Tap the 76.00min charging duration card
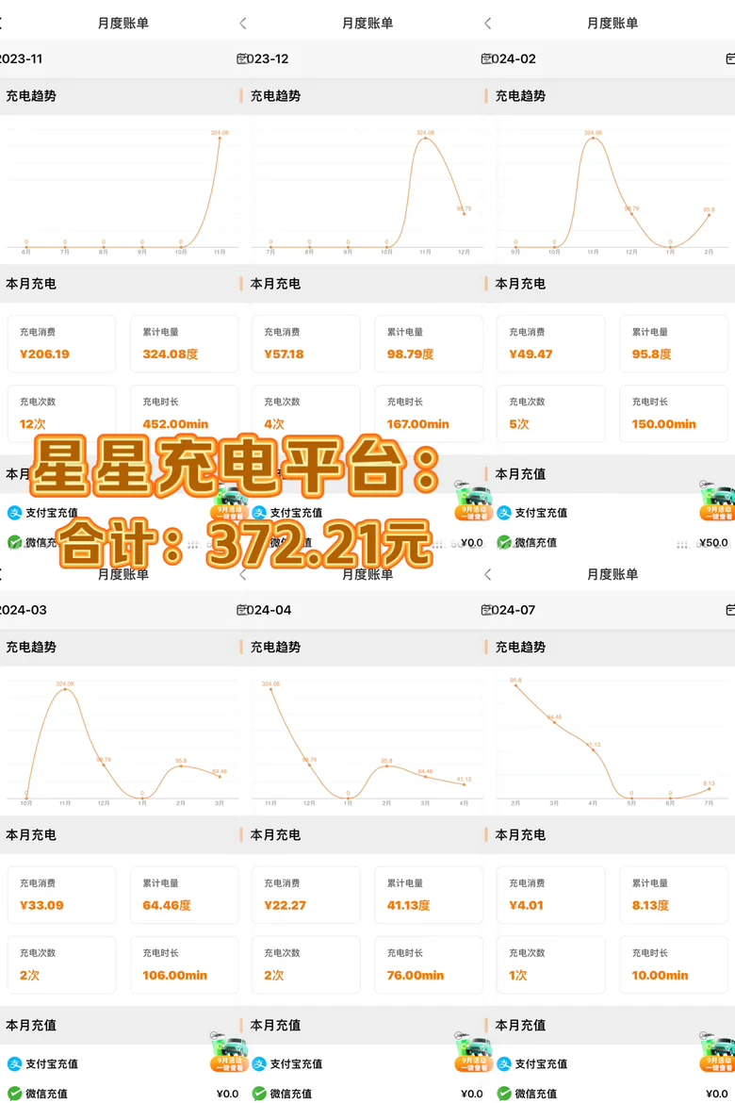The image size is (735, 1103). click(x=429, y=964)
